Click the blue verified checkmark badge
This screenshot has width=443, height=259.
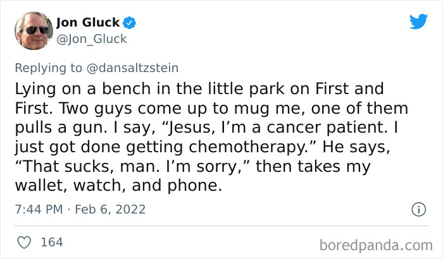(129, 23)
